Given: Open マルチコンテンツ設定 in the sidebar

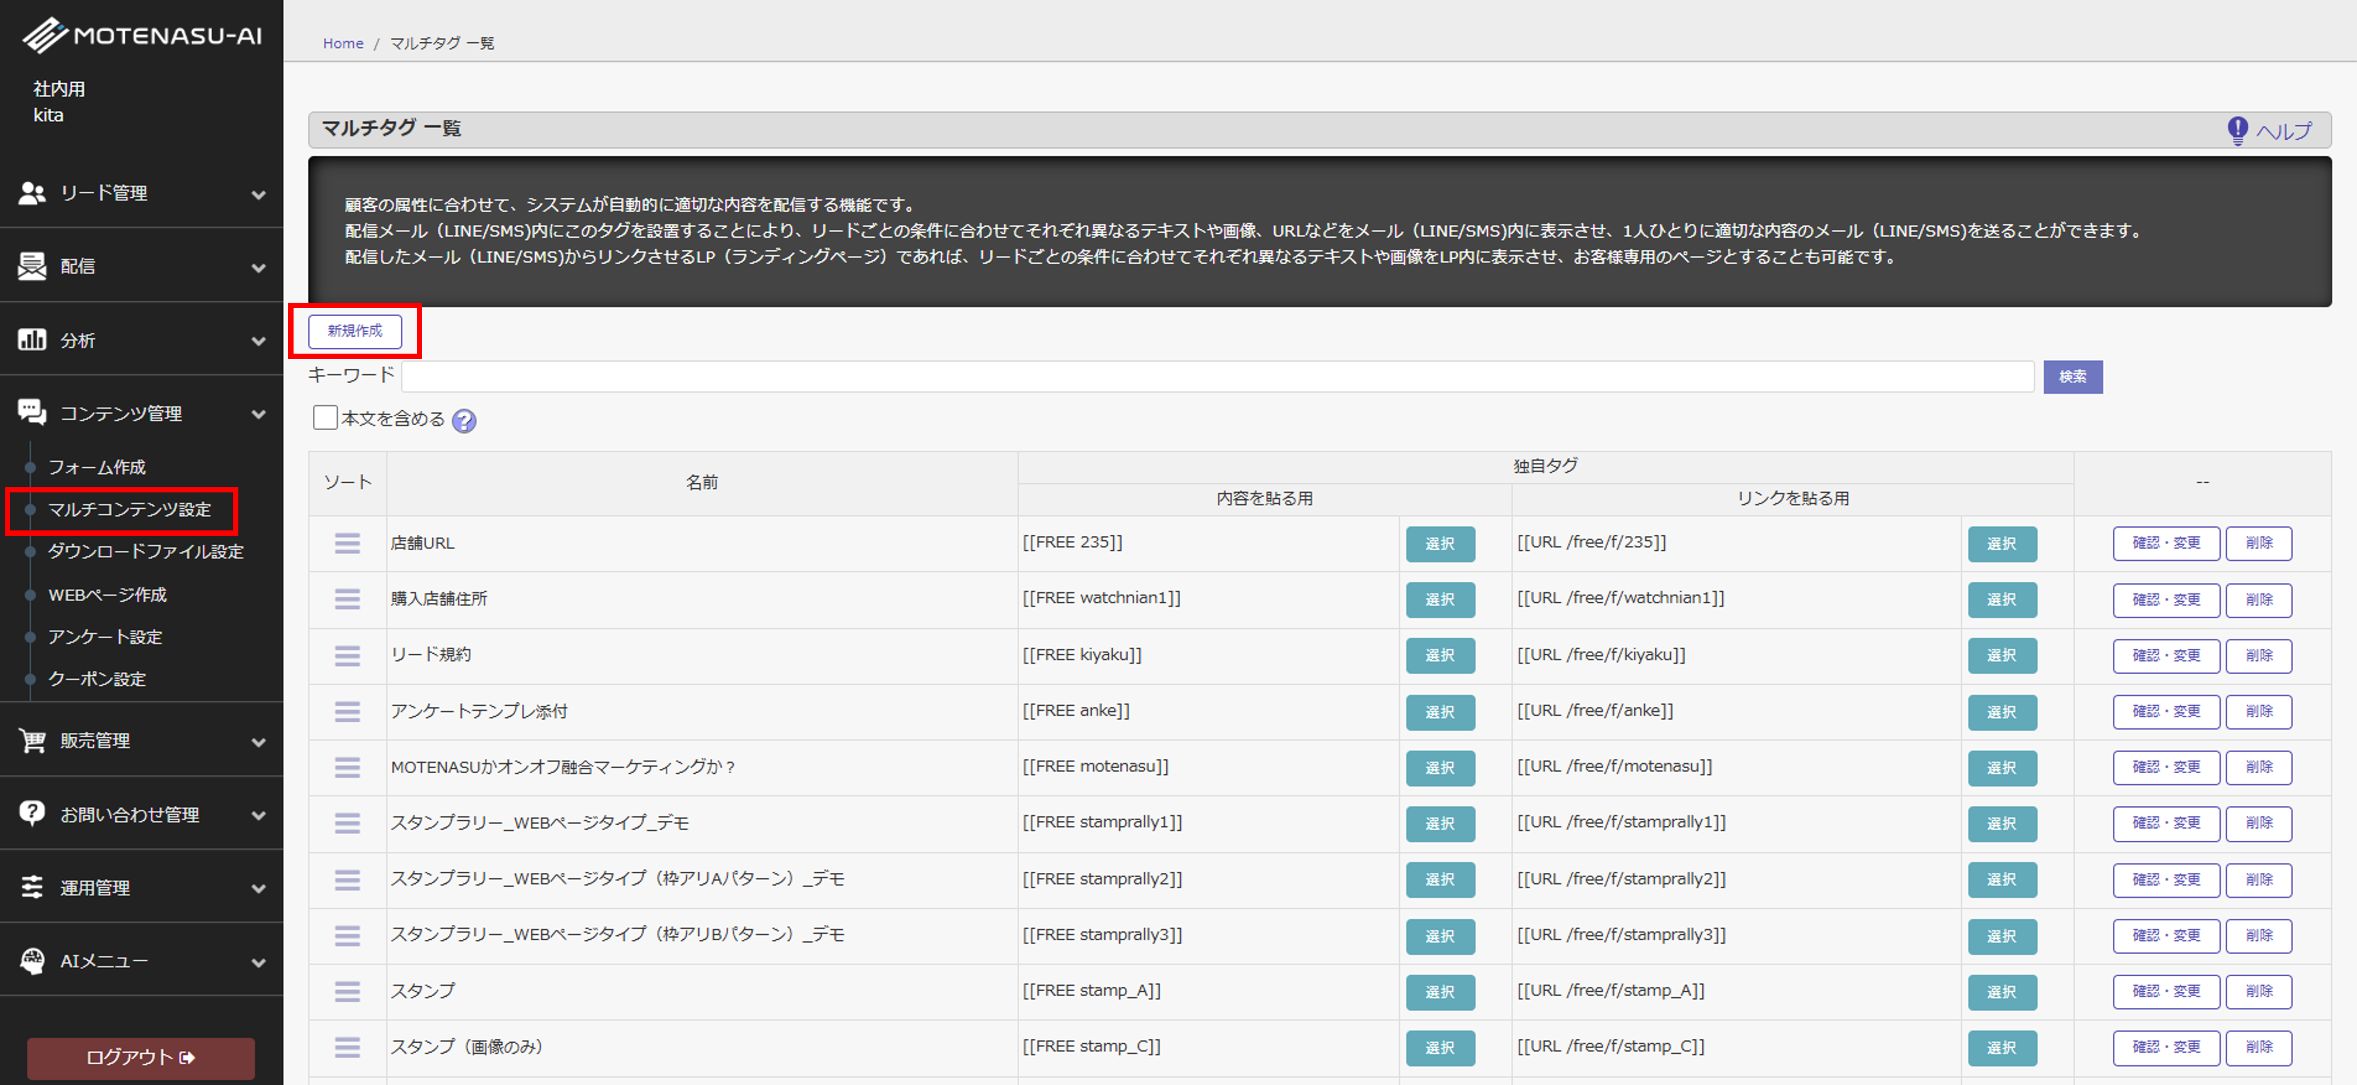Looking at the screenshot, I should coord(129,510).
